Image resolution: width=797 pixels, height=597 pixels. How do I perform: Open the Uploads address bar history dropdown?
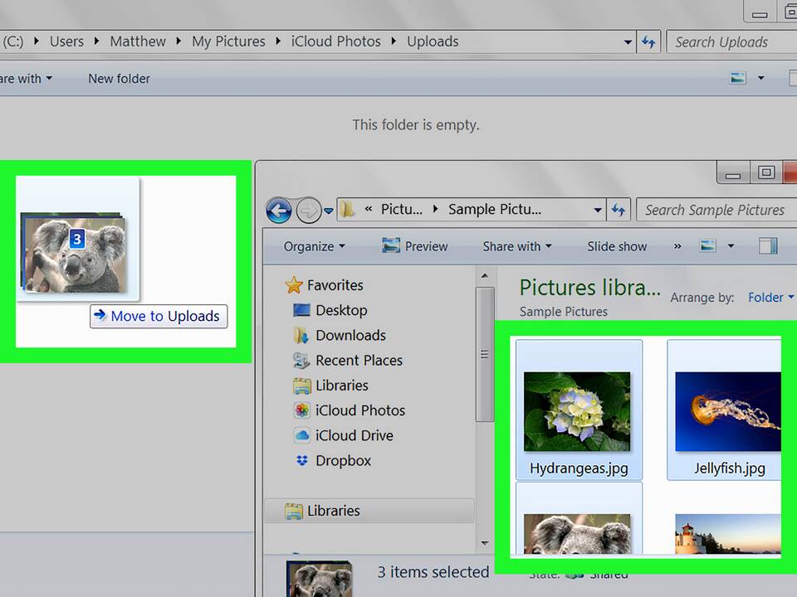pyautogui.click(x=628, y=42)
